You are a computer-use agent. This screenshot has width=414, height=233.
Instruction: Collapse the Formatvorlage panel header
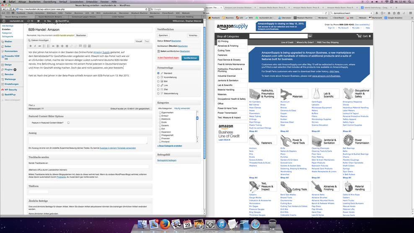tap(178, 68)
